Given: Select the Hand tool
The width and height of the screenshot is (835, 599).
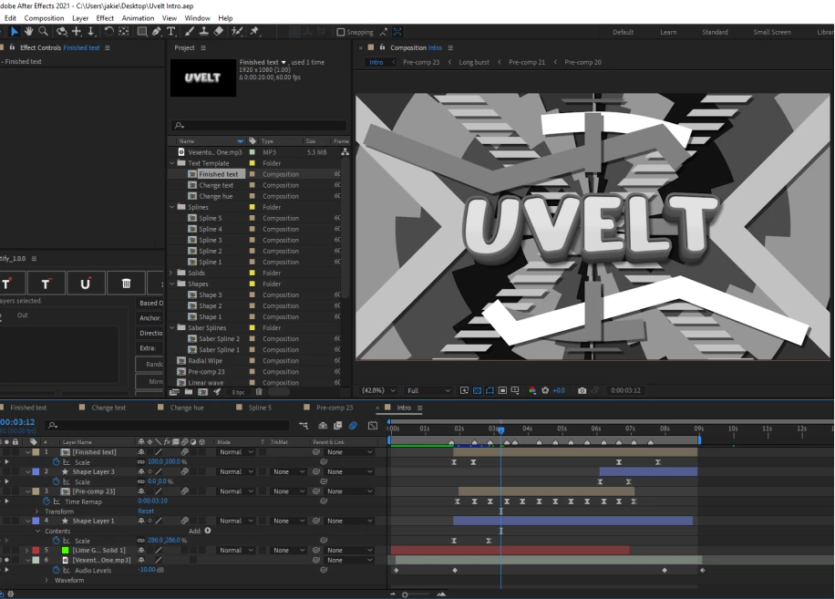Looking at the screenshot, I should (x=29, y=32).
